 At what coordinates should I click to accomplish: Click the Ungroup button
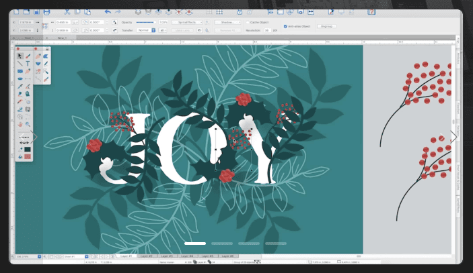coord(326,26)
